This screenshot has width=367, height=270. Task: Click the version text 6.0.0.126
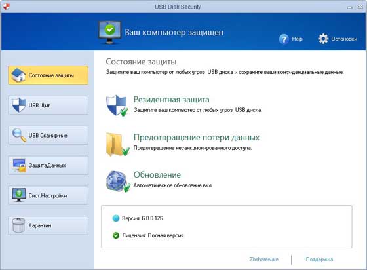point(152,218)
